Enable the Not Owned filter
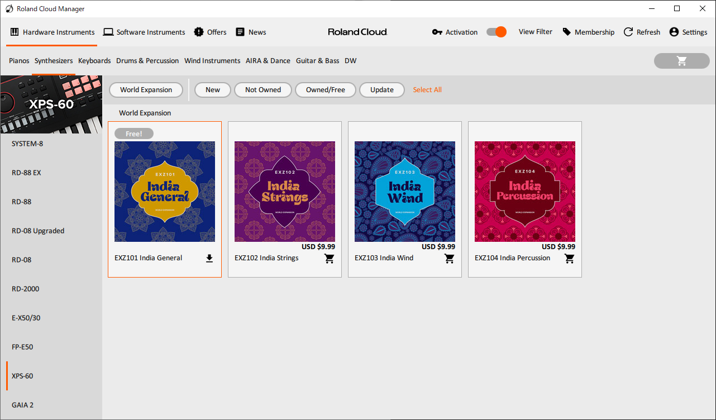Screen dimensions: 716x420 pos(263,90)
